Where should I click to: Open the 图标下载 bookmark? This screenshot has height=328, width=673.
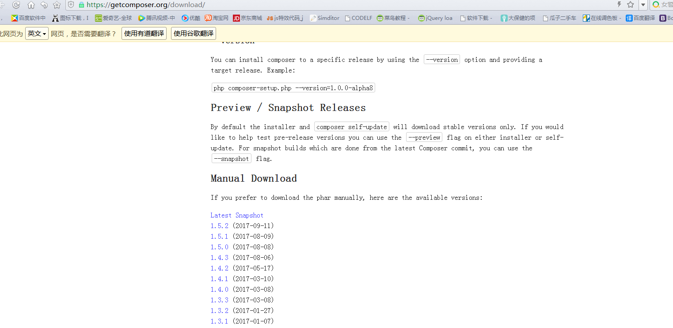71,18
